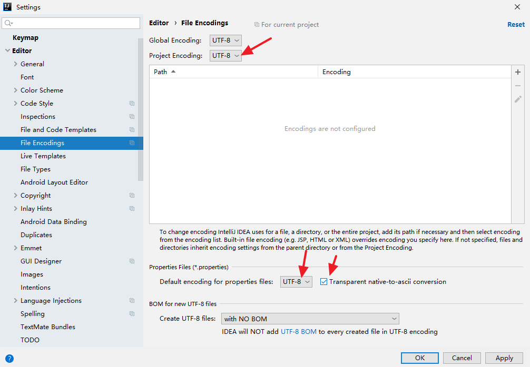The image size is (530, 367).
Task: Expand the Copyright node
Action: coord(15,195)
